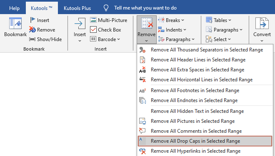The image size is (275, 156).
Task: Click the large Bookmark icon
Action: tap(15, 23)
